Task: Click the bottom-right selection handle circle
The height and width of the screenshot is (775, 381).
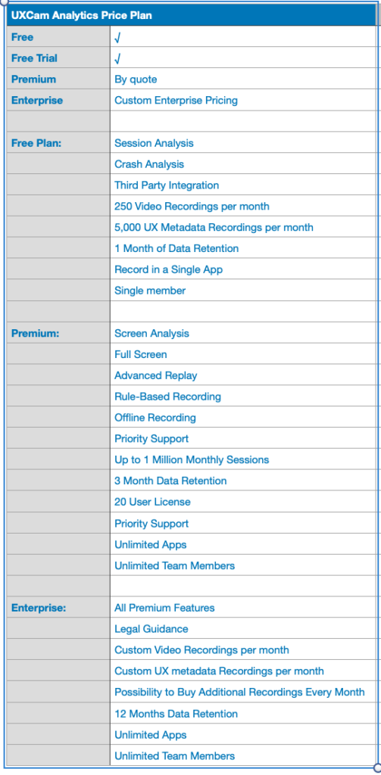Action: [378, 769]
